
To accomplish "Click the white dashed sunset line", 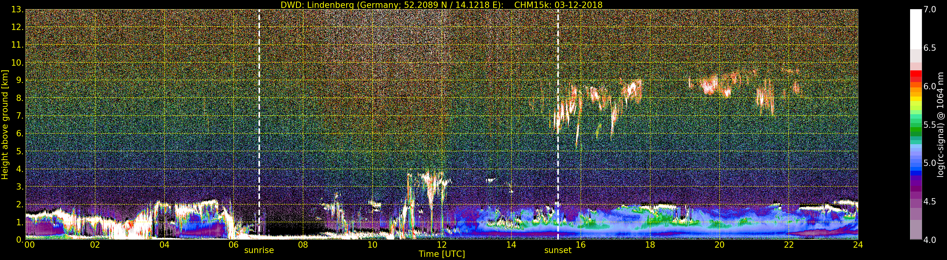I will [558, 124].
